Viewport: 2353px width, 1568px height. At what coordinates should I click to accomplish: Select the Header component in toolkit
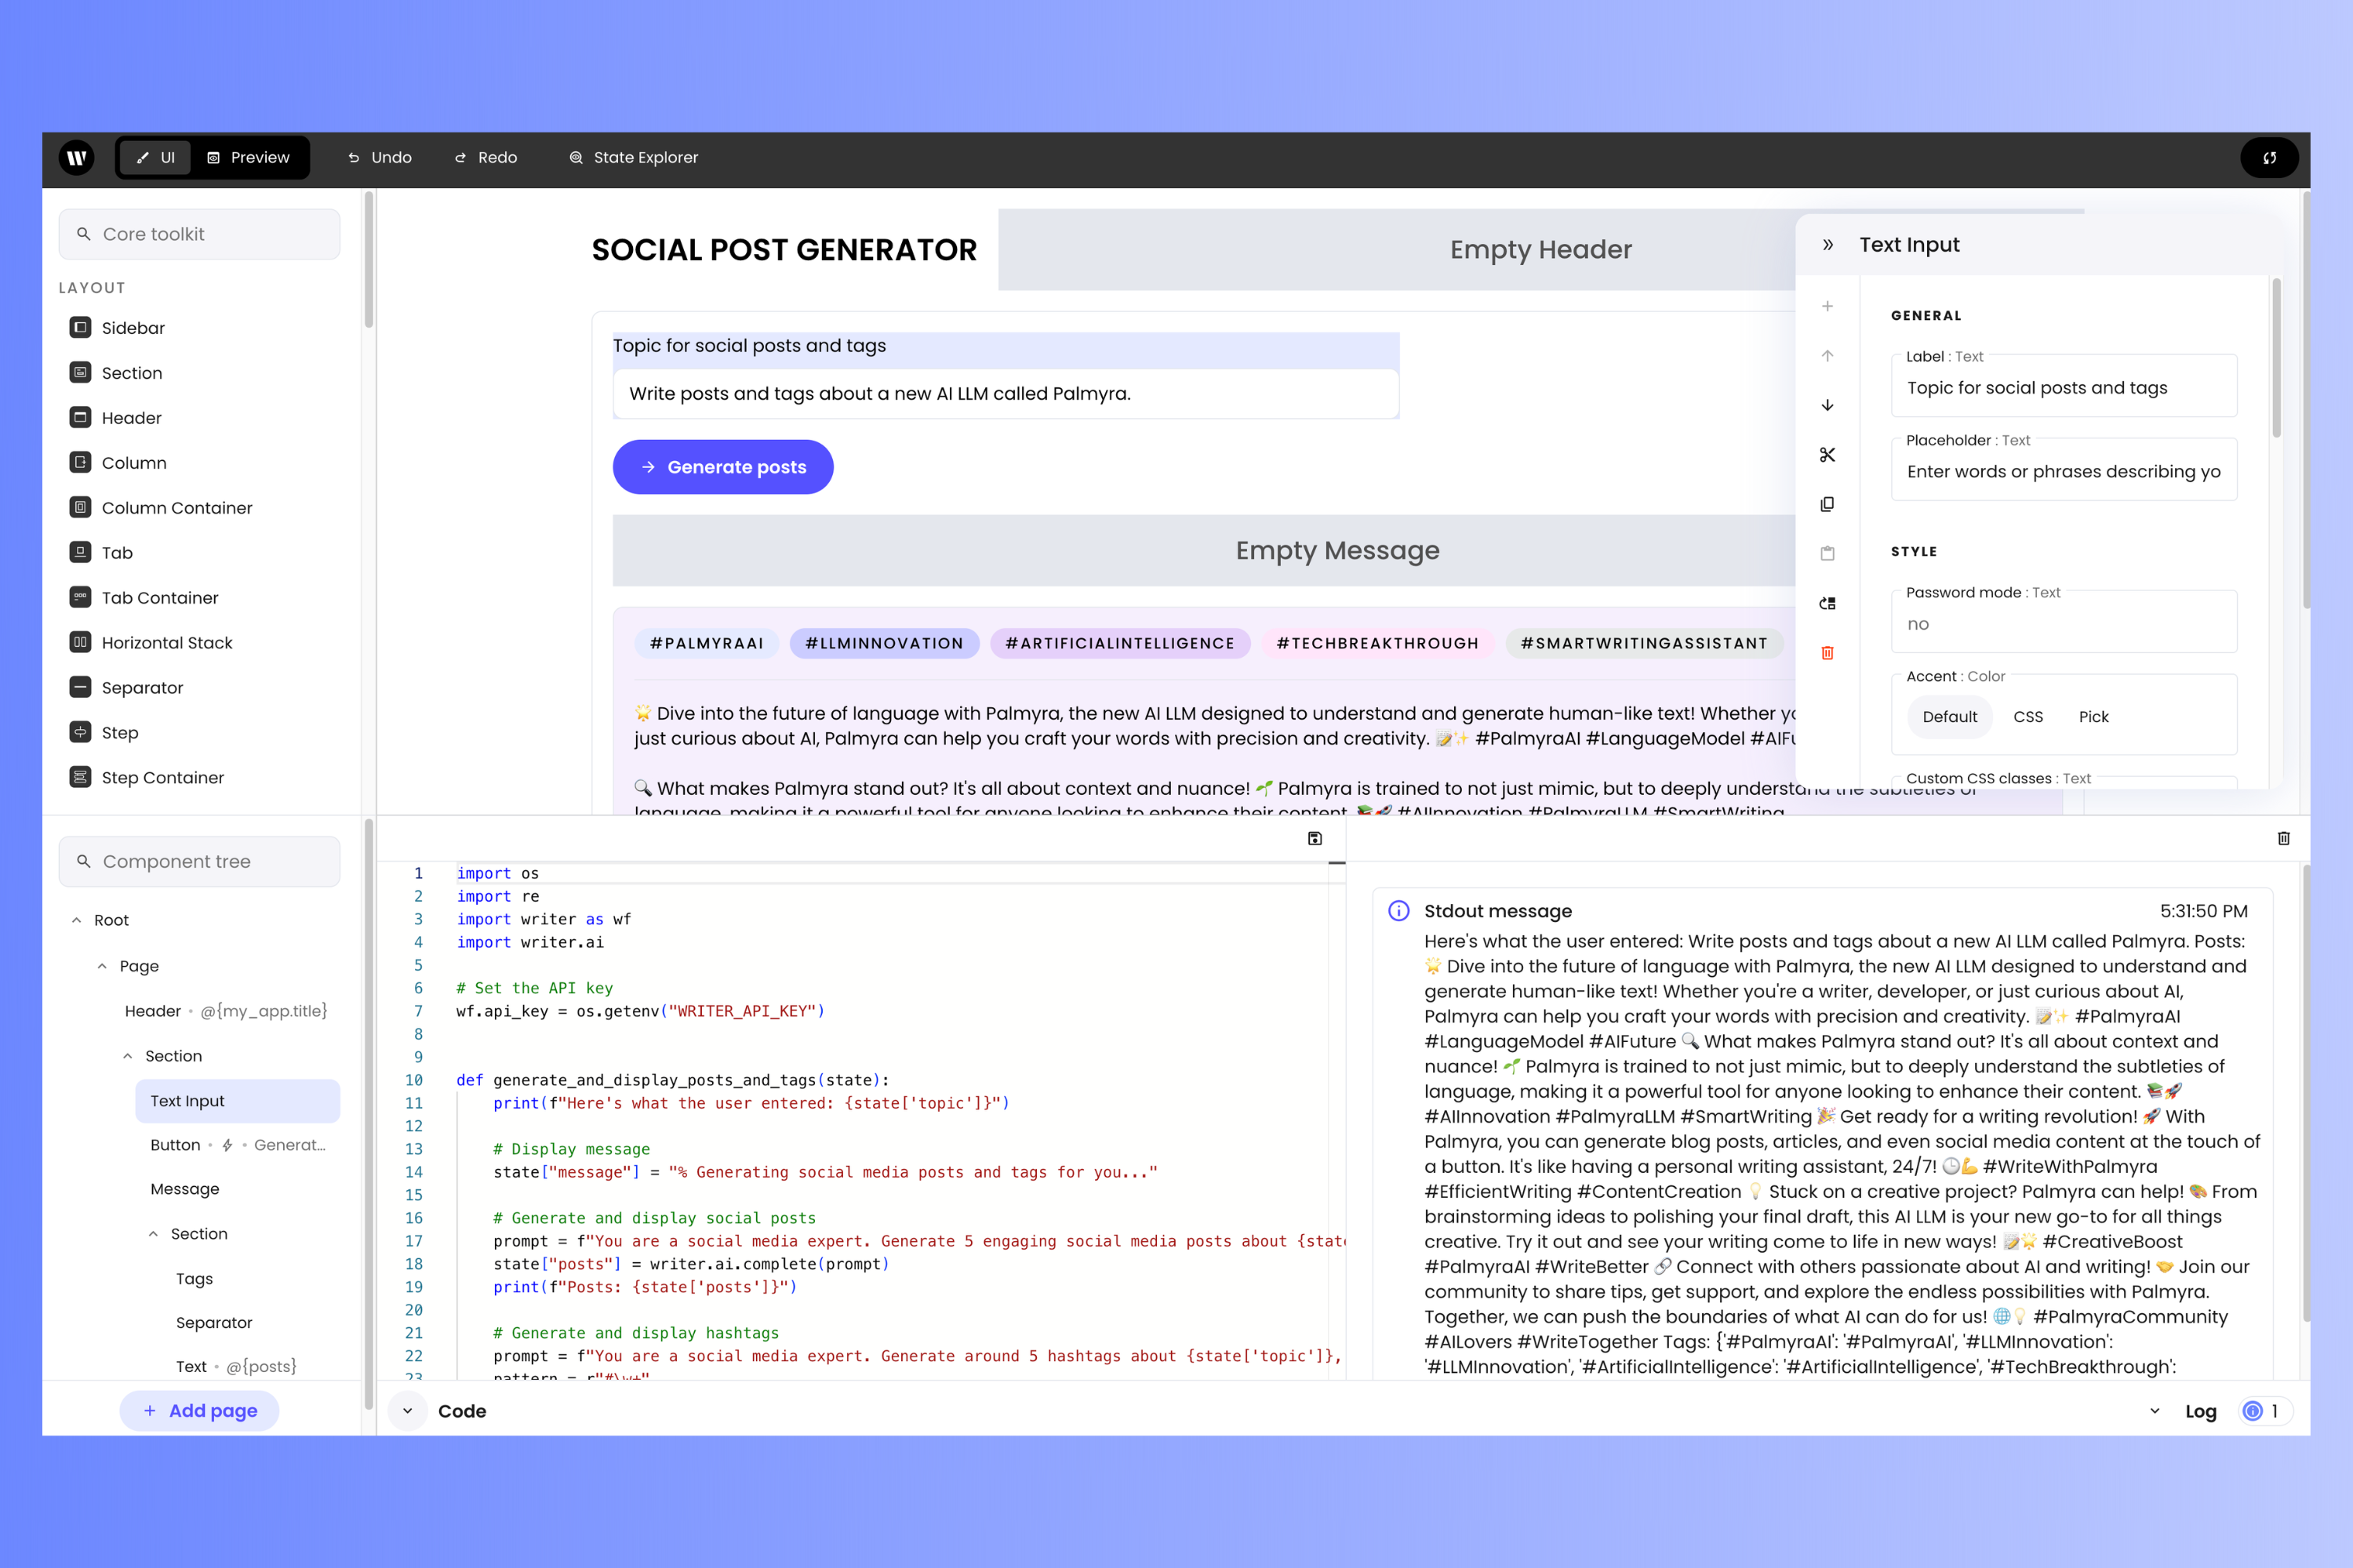[x=131, y=417]
